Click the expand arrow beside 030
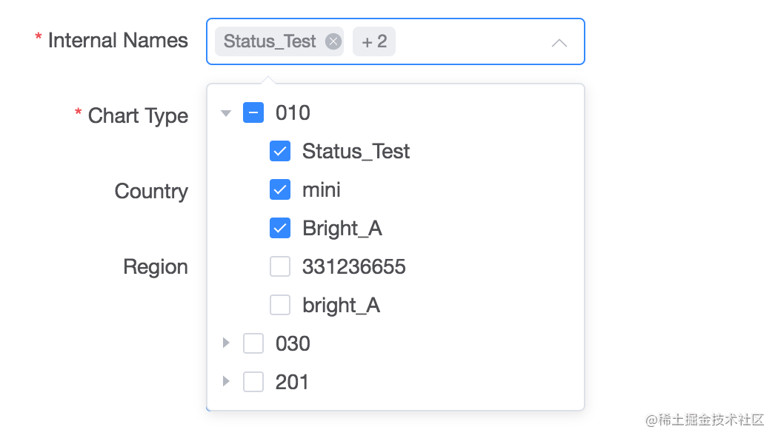Screen dimensions: 778x441 click(226, 343)
